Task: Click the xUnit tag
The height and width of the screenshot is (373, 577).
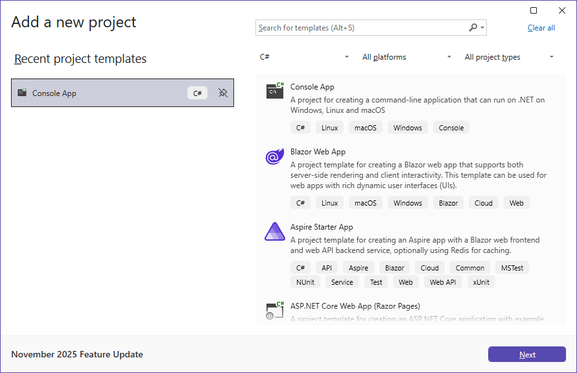Action: tap(481, 282)
